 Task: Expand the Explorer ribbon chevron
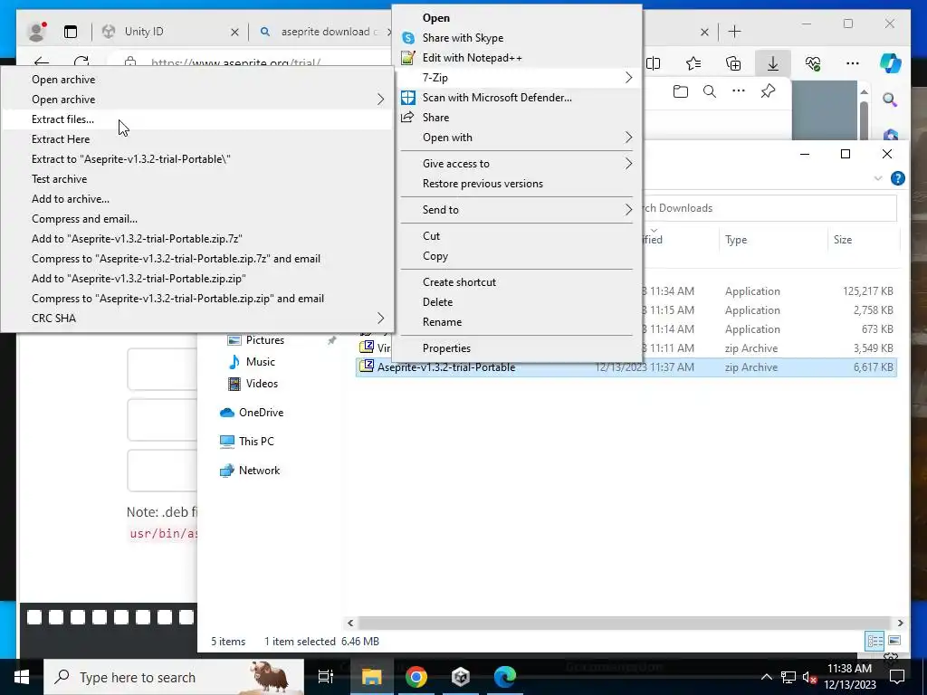click(x=878, y=178)
